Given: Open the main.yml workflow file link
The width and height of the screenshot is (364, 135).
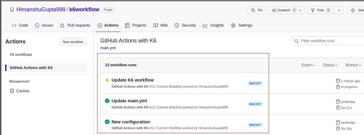Looking at the screenshot, I should [x=108, y=48].
